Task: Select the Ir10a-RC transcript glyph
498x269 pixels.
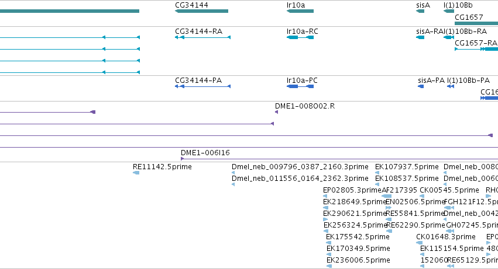Action: (300, 37)
